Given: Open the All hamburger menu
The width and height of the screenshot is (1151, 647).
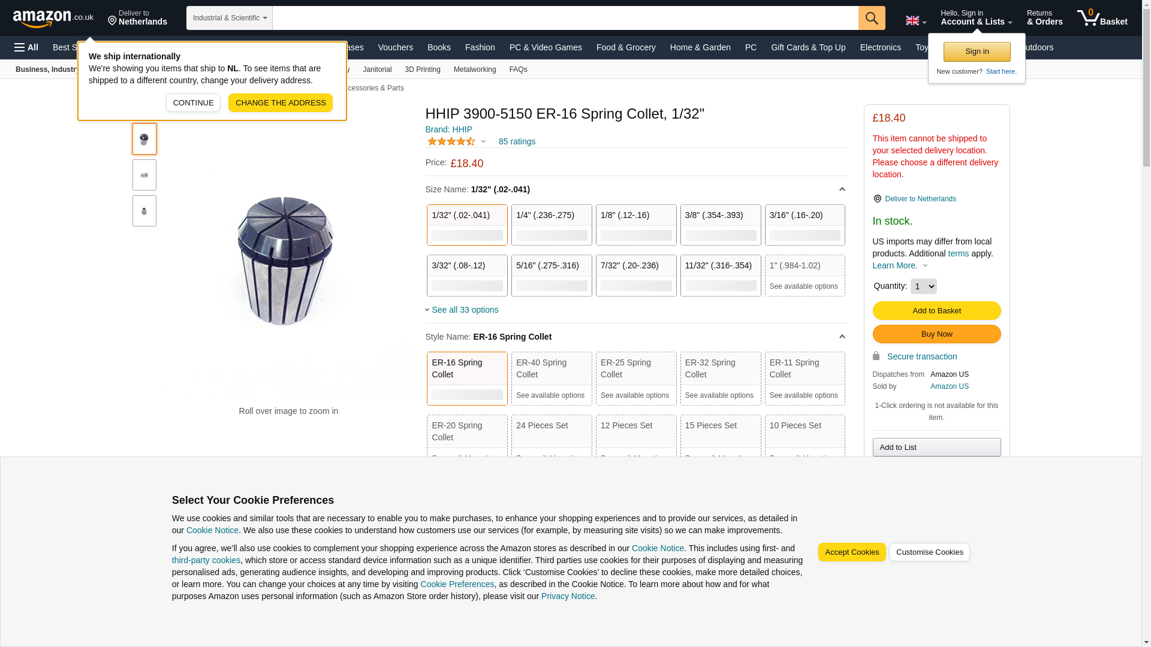Looking at the screenshot, I should [x=26, y=47].
